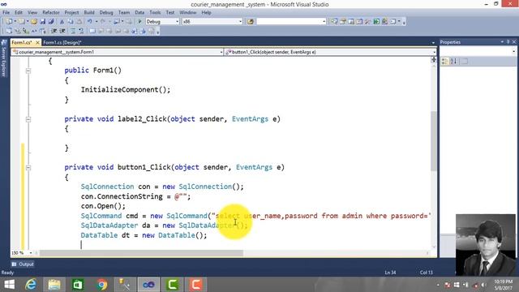This screenshot has height=292, width=519.
Task: Close the Properties panel
Action: (514, 42)
